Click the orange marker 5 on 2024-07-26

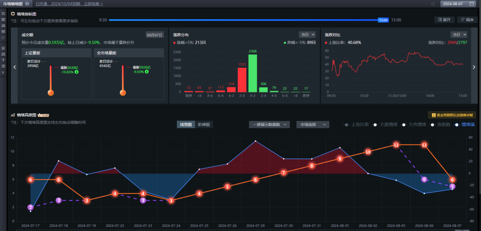point(227,186)
